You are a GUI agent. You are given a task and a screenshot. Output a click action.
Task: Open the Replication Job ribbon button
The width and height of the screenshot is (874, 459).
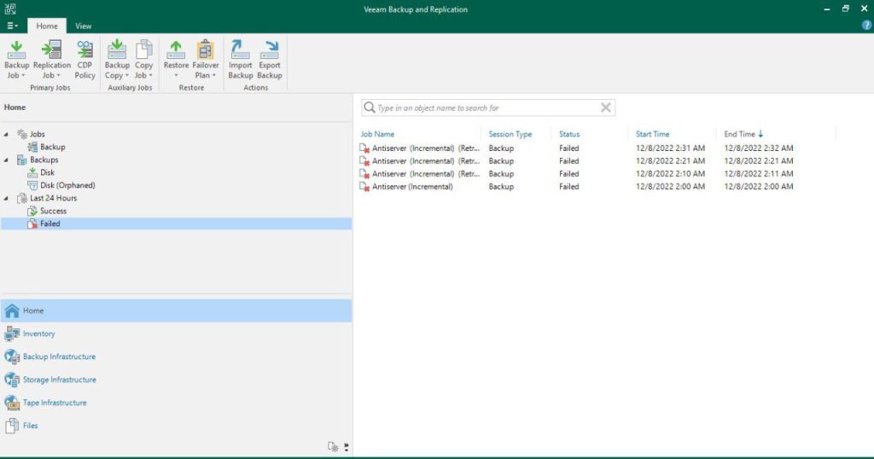[51, 60]
